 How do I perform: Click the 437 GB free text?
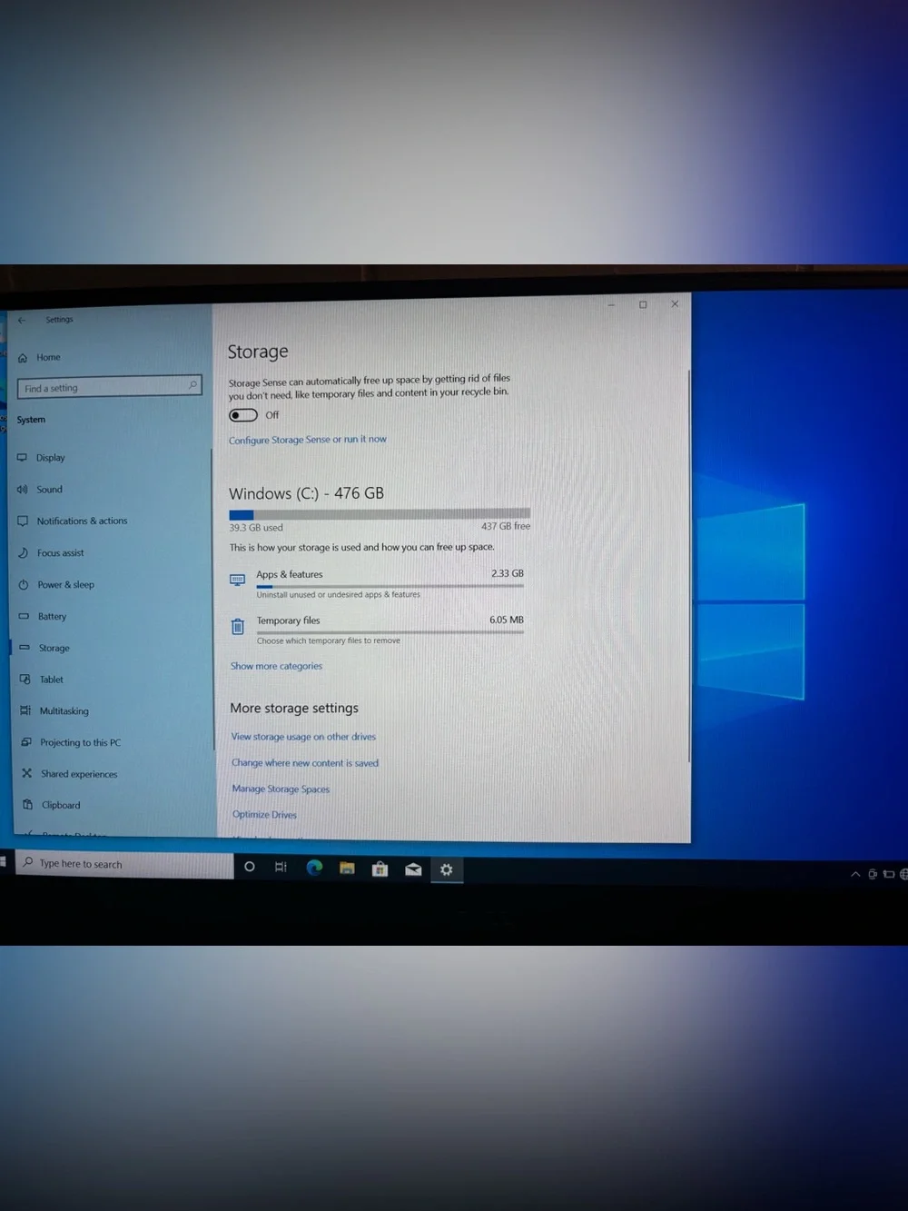[x=506, y=526]
